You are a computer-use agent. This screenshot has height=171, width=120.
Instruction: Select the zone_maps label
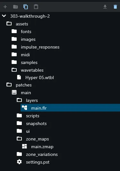pyautogui.click(x=37, y=139)
